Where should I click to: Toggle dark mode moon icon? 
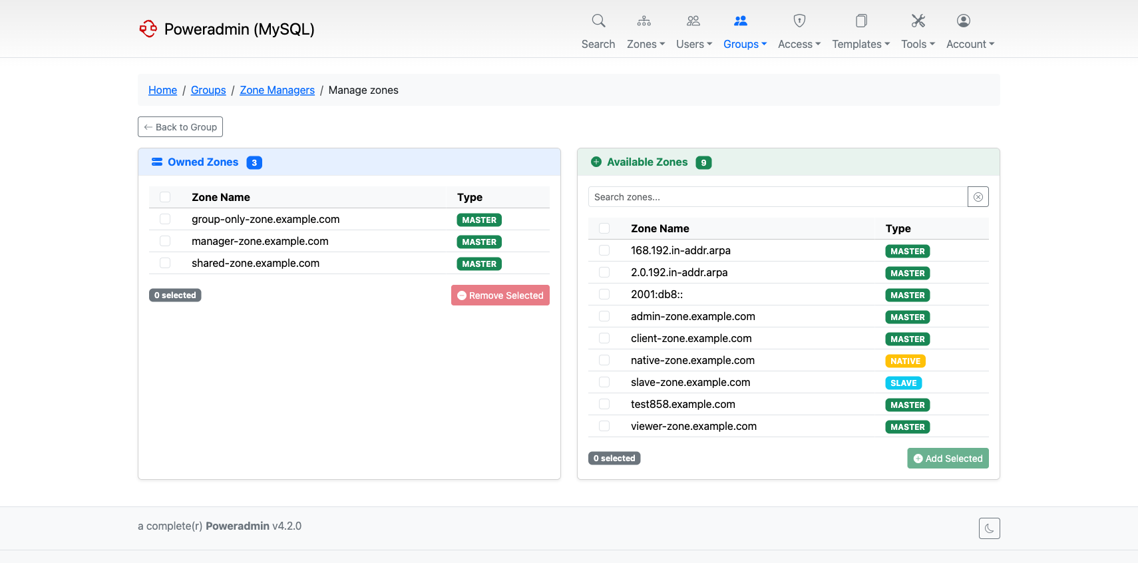point(989,528)
